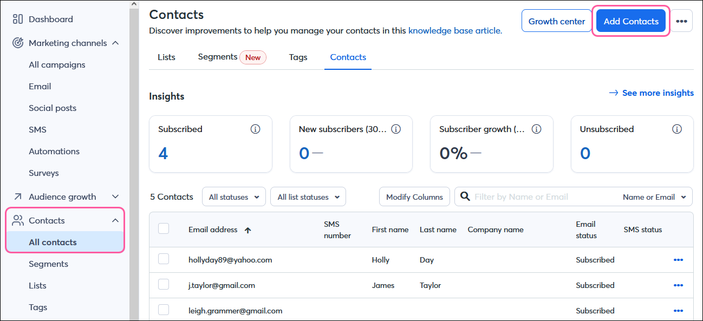Check the box for j.taylor@gmail.com
This screenshot has height=321, width=703.
164,284
